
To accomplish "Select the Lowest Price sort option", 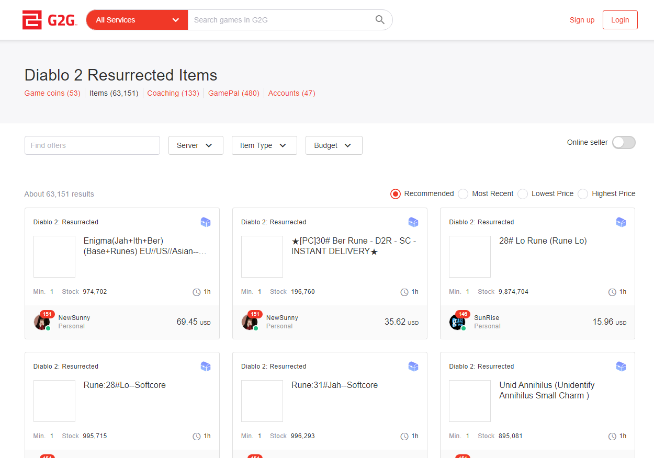I will [x=523, y=194].
